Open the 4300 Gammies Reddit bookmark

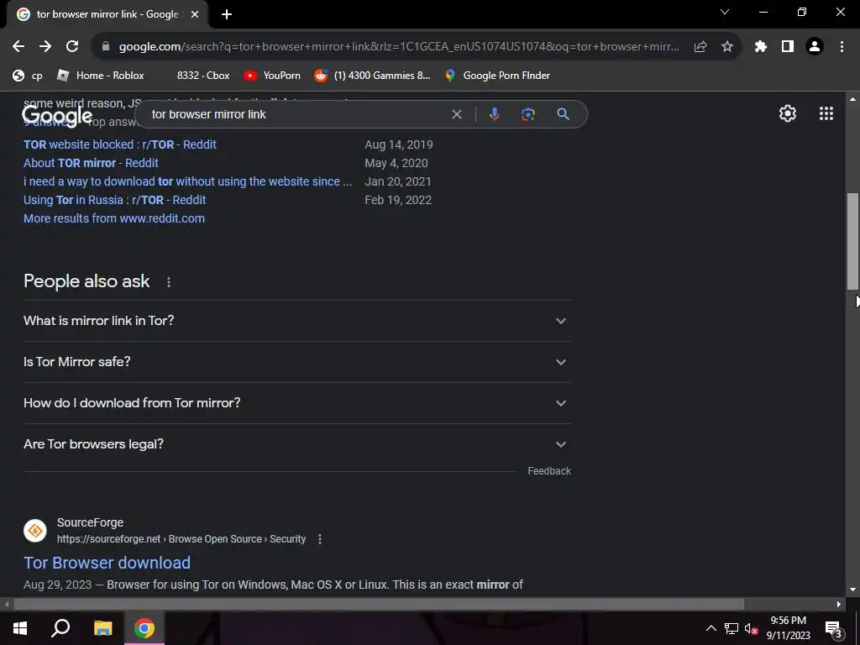[x=372, y=76]
